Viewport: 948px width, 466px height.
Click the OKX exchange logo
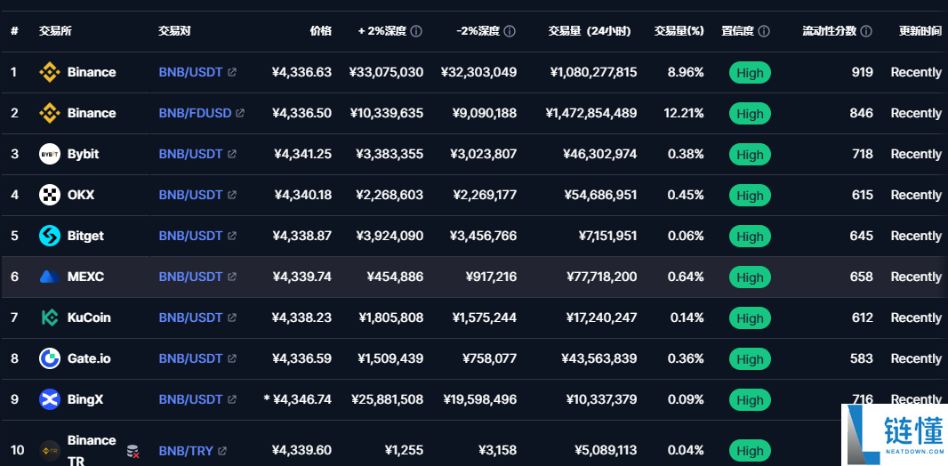50,196
